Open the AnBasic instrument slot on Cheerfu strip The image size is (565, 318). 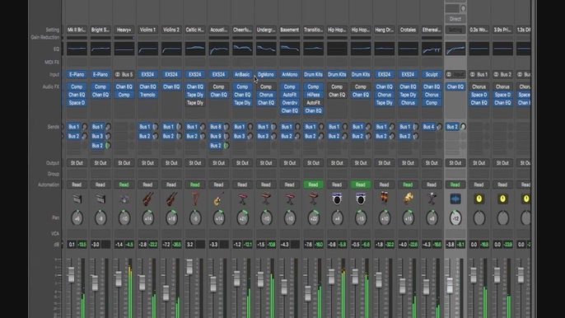(x=242, y=75)
